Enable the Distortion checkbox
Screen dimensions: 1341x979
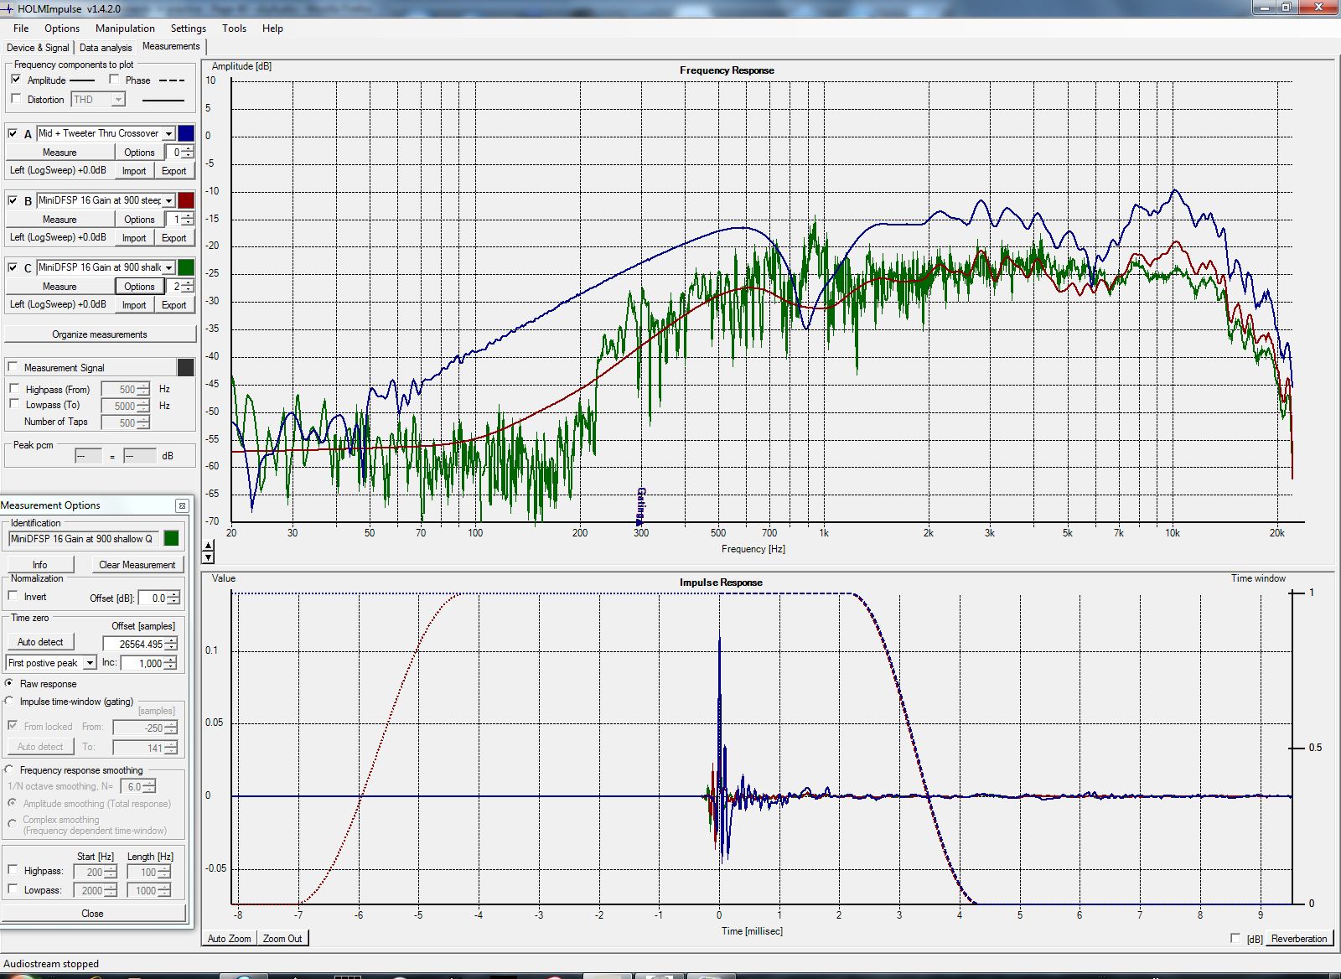pos(16,99)
